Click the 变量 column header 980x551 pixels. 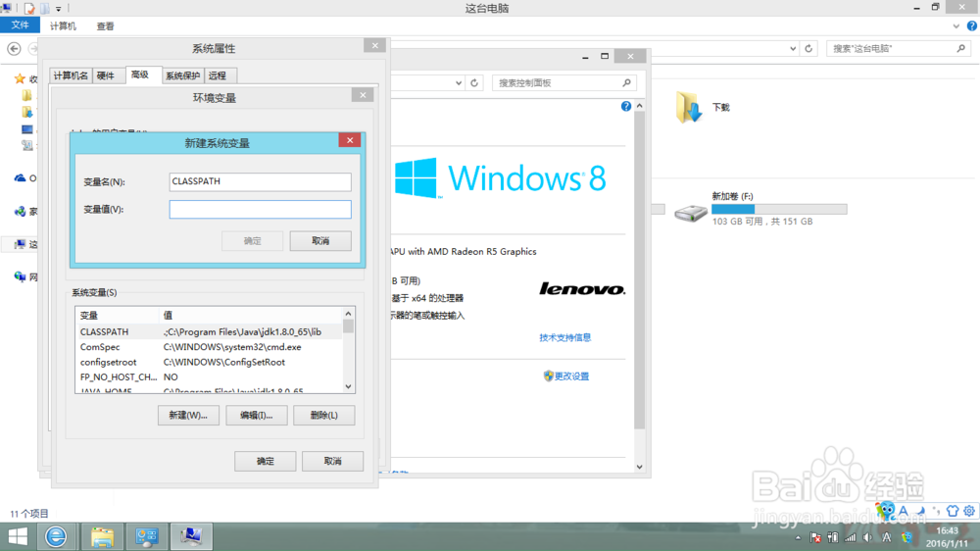coord(118,316)
